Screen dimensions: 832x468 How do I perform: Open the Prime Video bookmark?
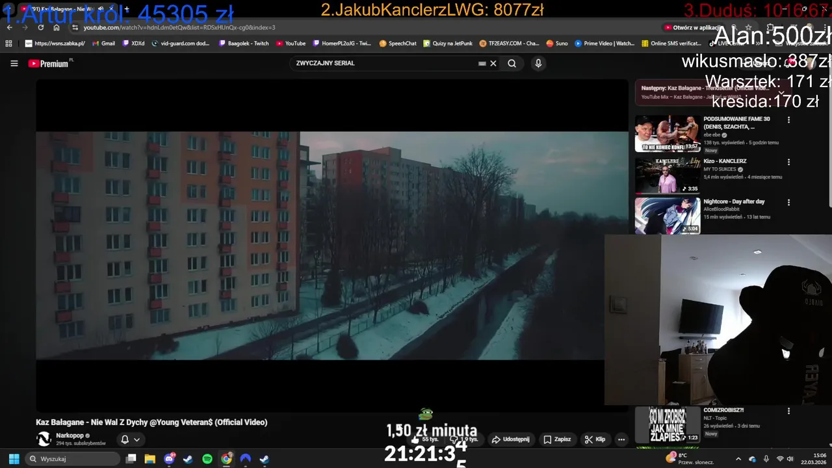pyautogui.click(x=604, y=44)
